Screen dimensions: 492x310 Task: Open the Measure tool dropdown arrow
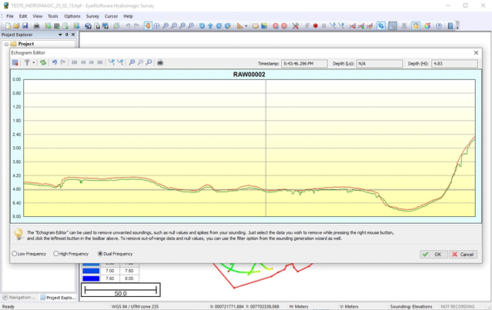click(246, 26)
